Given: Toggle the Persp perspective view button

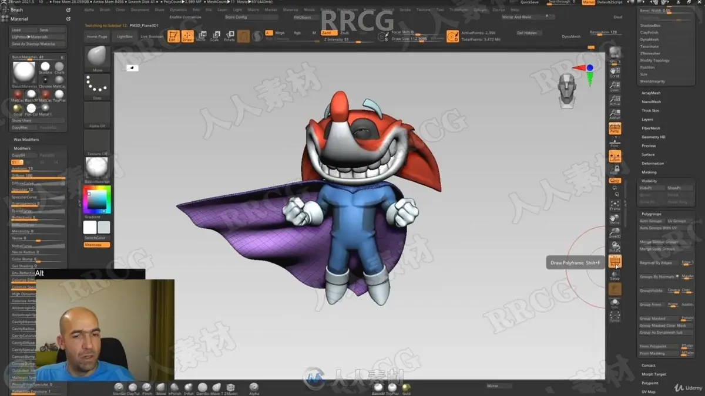Looking at the screenshot, I should (615, 128).
